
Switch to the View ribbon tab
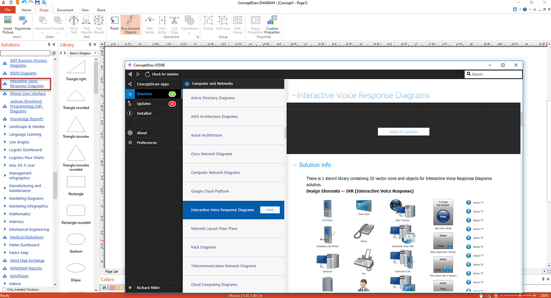[x=85, y=10]
